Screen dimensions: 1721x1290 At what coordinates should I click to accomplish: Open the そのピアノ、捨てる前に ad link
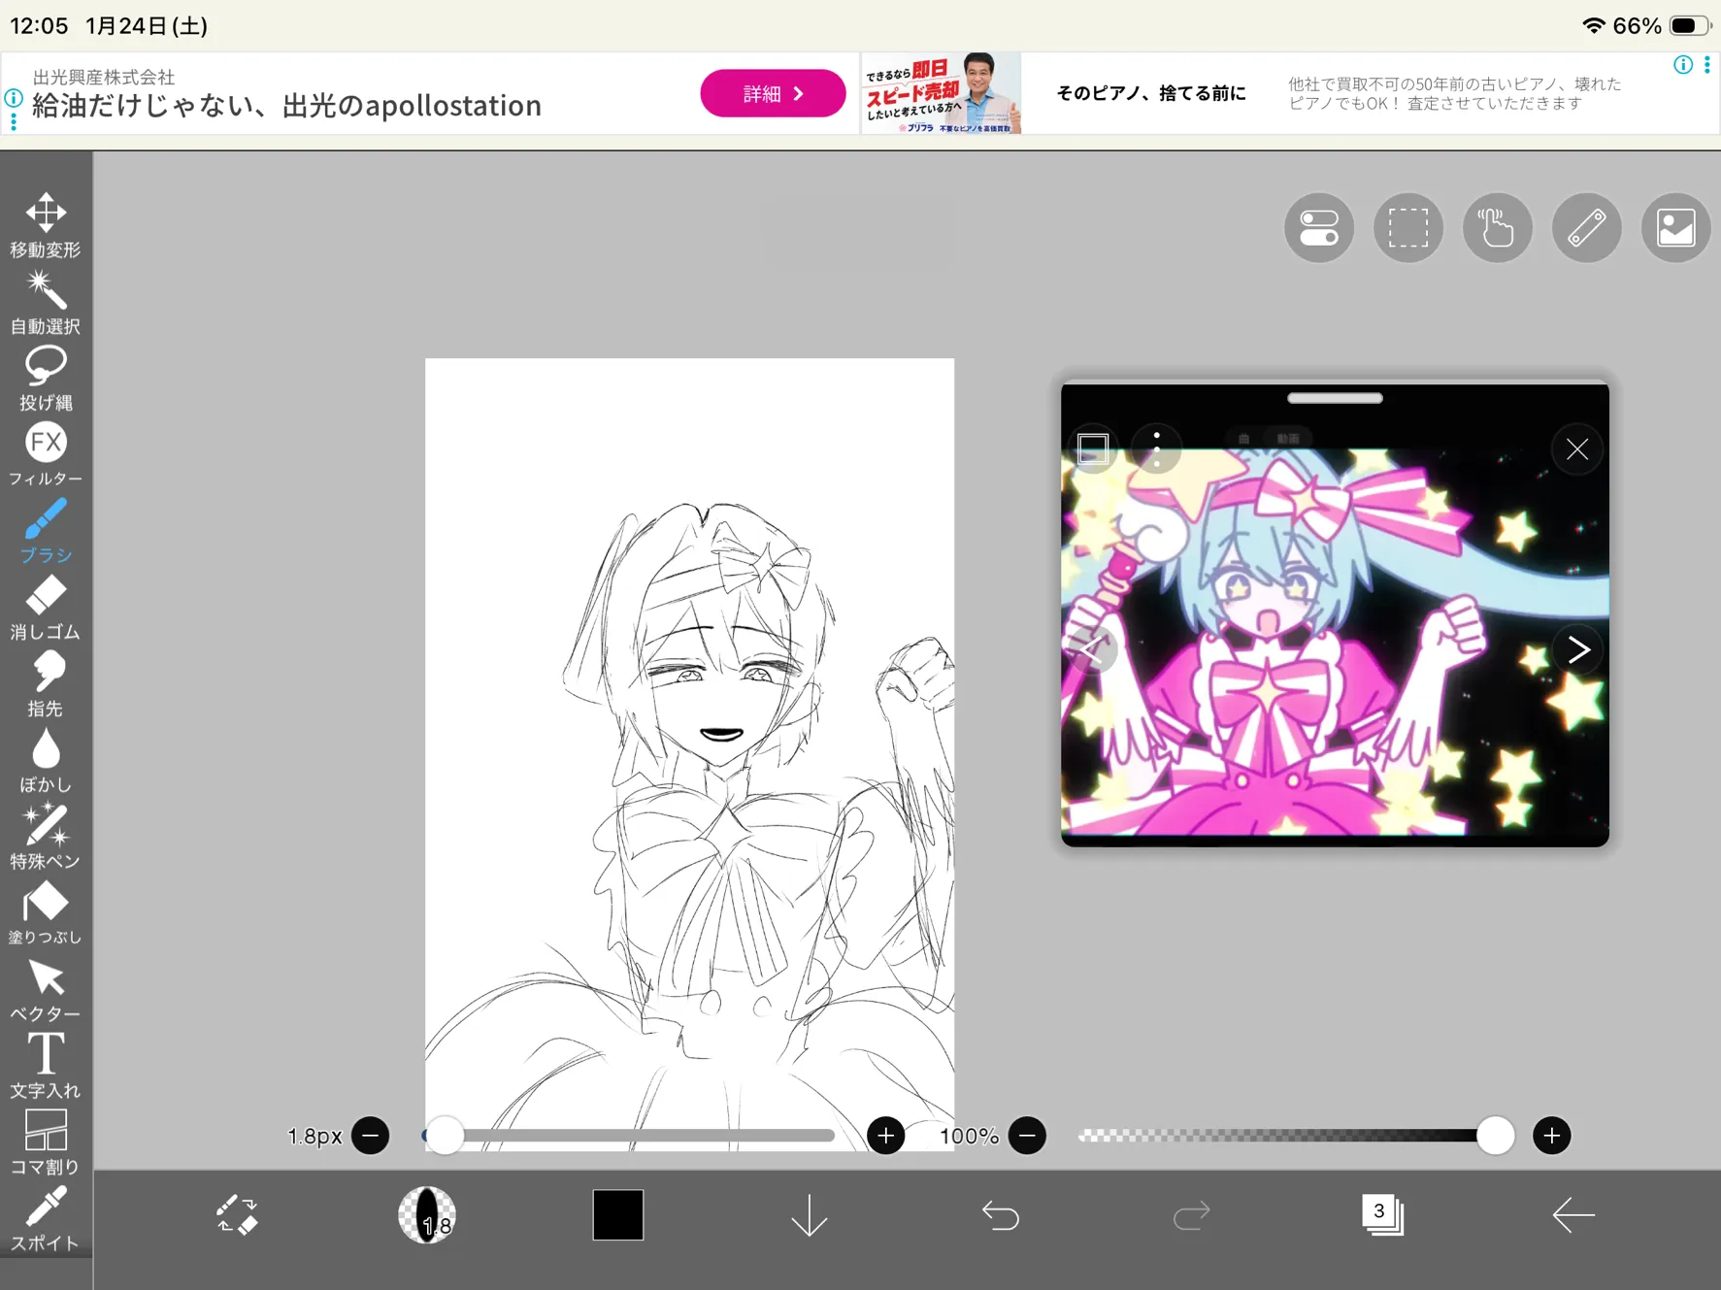(1151, 93)
